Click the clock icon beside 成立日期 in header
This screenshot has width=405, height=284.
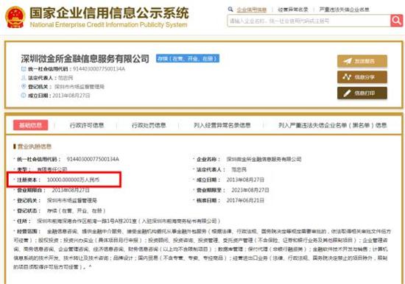pyautogui.click(x=24, y=96)
